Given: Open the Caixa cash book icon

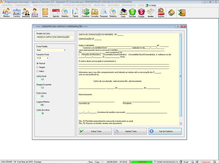Looking at the screenshot, I should point(123,13).
